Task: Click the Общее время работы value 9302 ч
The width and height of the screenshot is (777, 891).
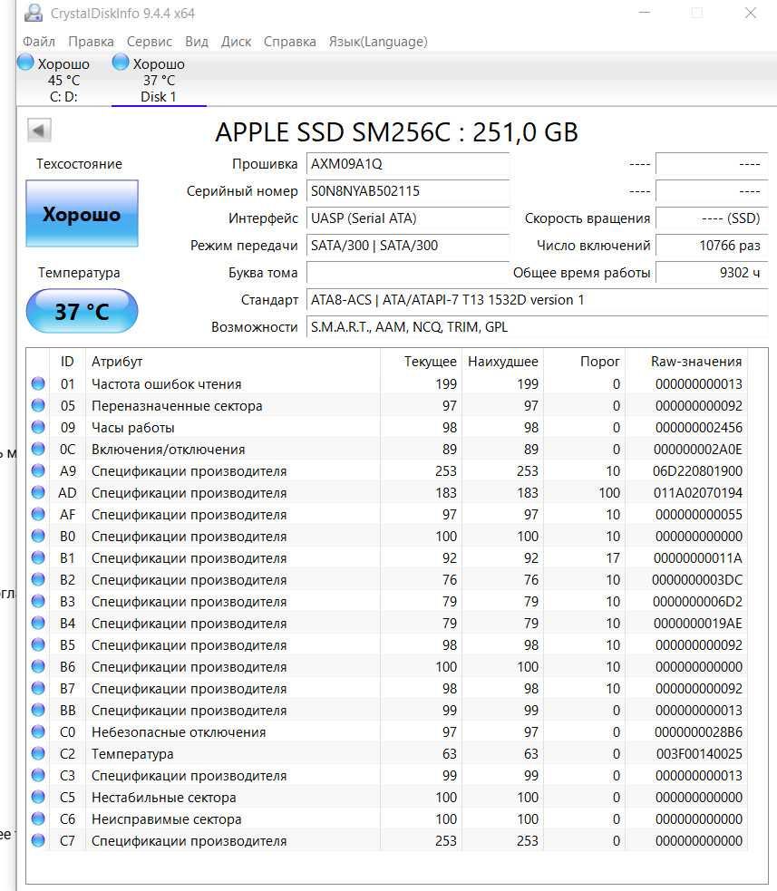Action: (712, 273)
